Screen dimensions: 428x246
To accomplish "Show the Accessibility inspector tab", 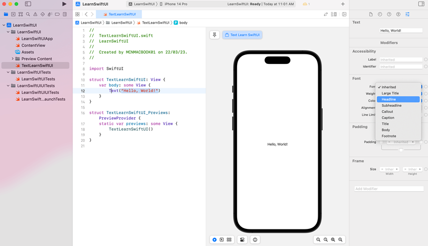I will [398, 14].
